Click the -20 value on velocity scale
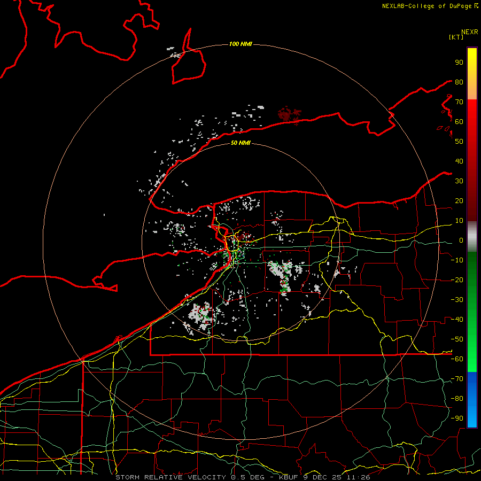The image size is (481, 481). [x=457, y=280]
